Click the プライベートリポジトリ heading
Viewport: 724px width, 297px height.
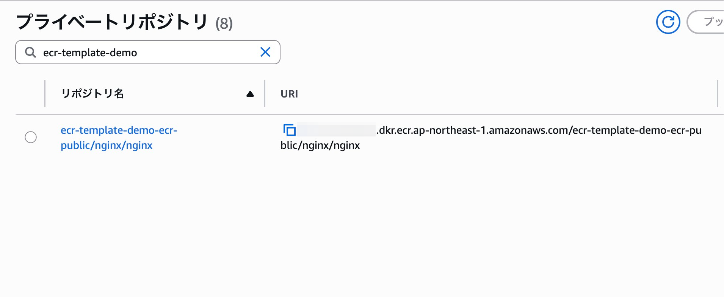[112, 22]
